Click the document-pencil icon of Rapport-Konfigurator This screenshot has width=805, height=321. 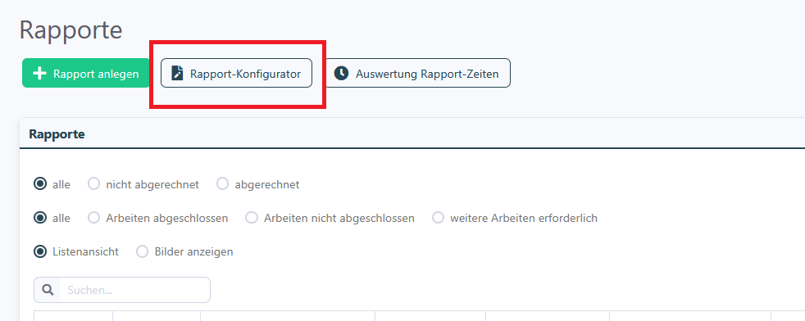[x=177, y=74]
